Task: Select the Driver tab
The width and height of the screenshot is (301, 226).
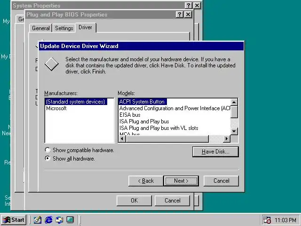Action: 86,27
